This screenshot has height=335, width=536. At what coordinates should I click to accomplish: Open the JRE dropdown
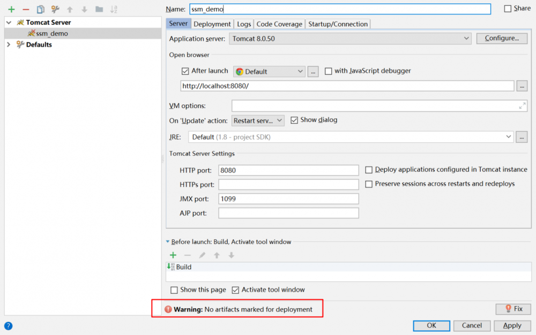pos(351,137)
